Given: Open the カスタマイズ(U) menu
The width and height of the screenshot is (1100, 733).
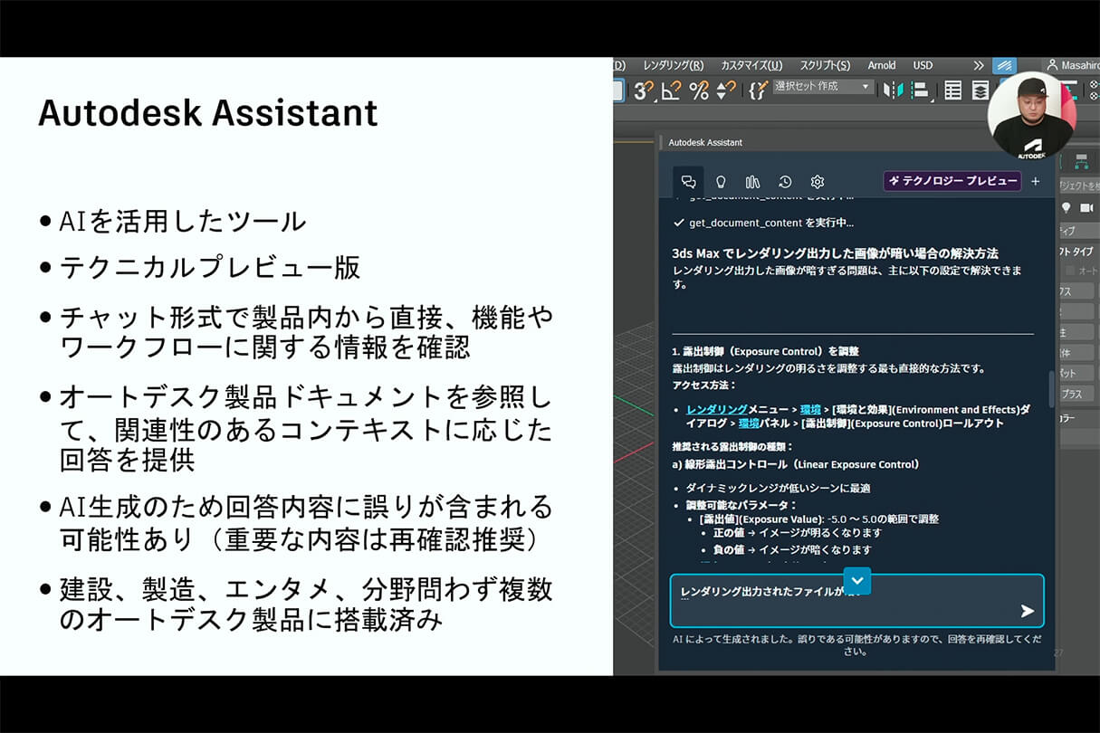Looking at the screenshot, I should 751,65.
